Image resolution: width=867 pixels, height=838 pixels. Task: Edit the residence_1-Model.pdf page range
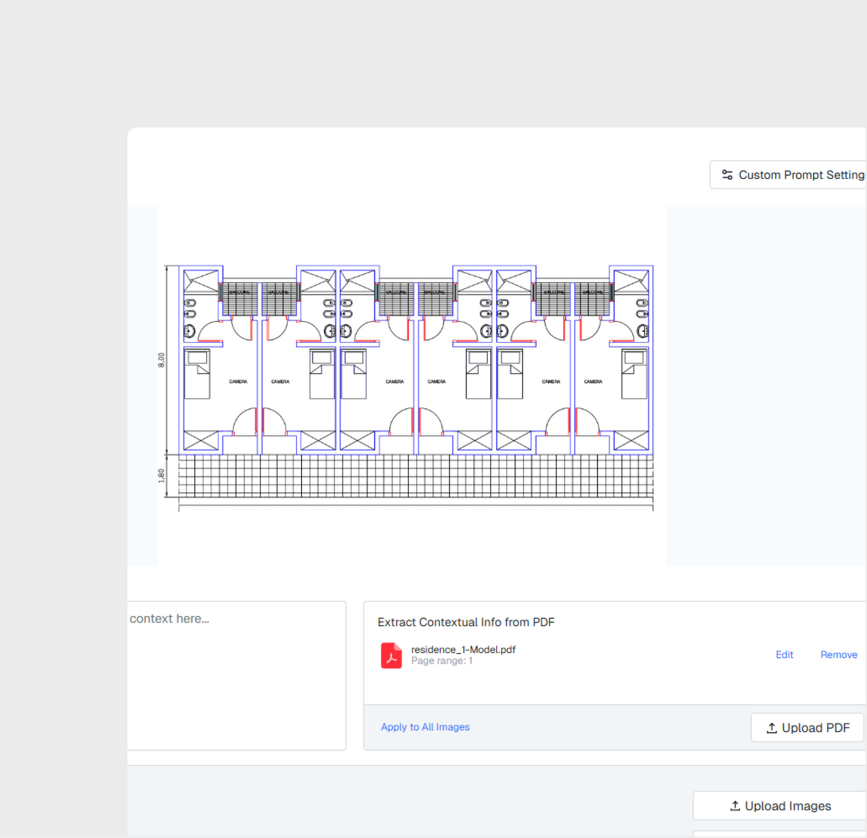[x=784, y=655]
